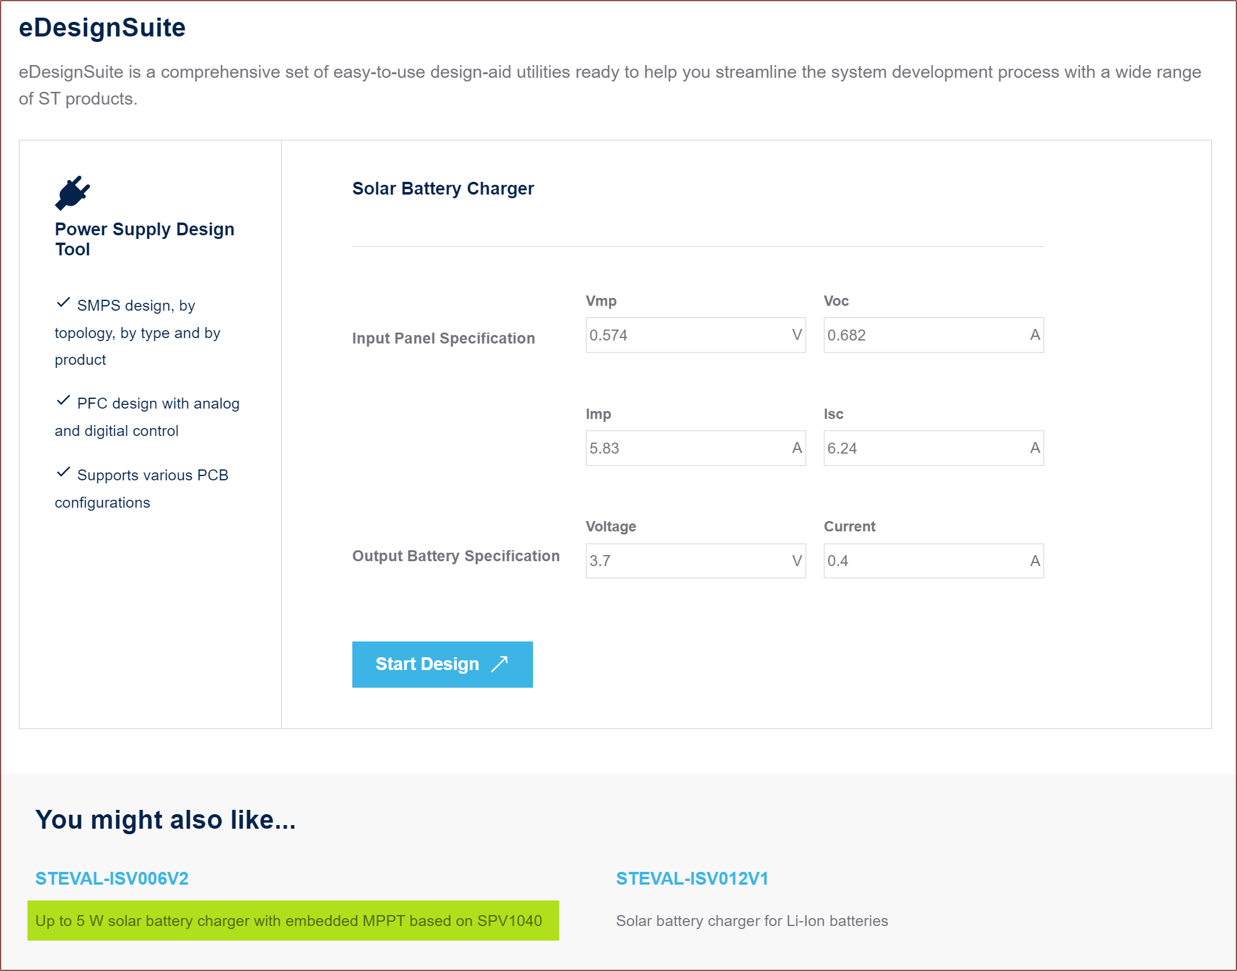This screenshot has width=1237, height=971.
Task: Click the eDesignSuite page heading
Action: point(102,27)
